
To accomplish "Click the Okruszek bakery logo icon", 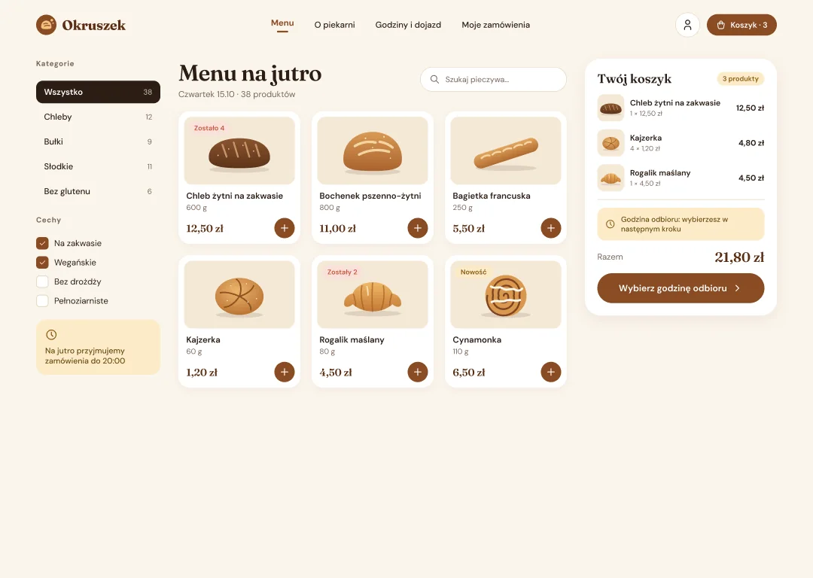I will point(46,25).
